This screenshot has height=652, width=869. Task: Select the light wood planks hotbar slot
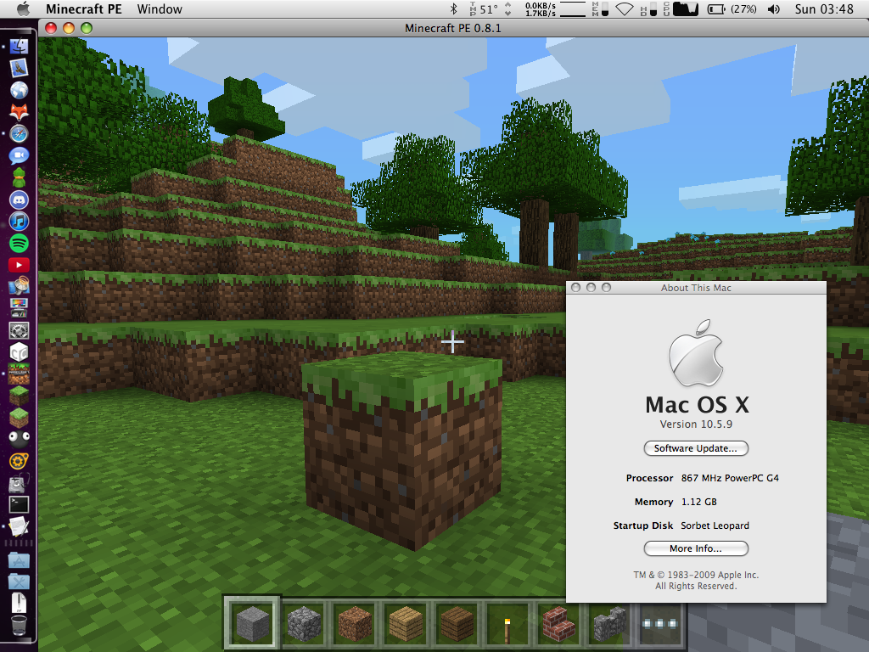click(406, 622)
